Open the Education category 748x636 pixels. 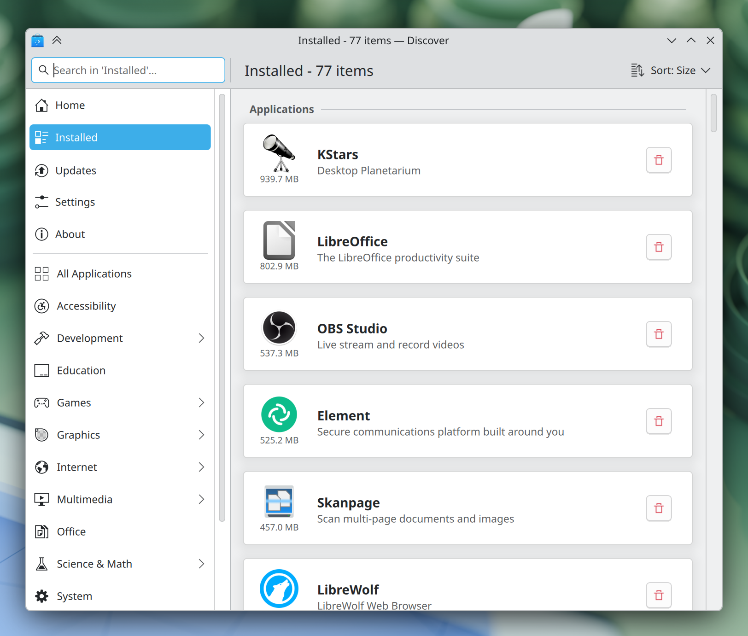click(120, 370)
